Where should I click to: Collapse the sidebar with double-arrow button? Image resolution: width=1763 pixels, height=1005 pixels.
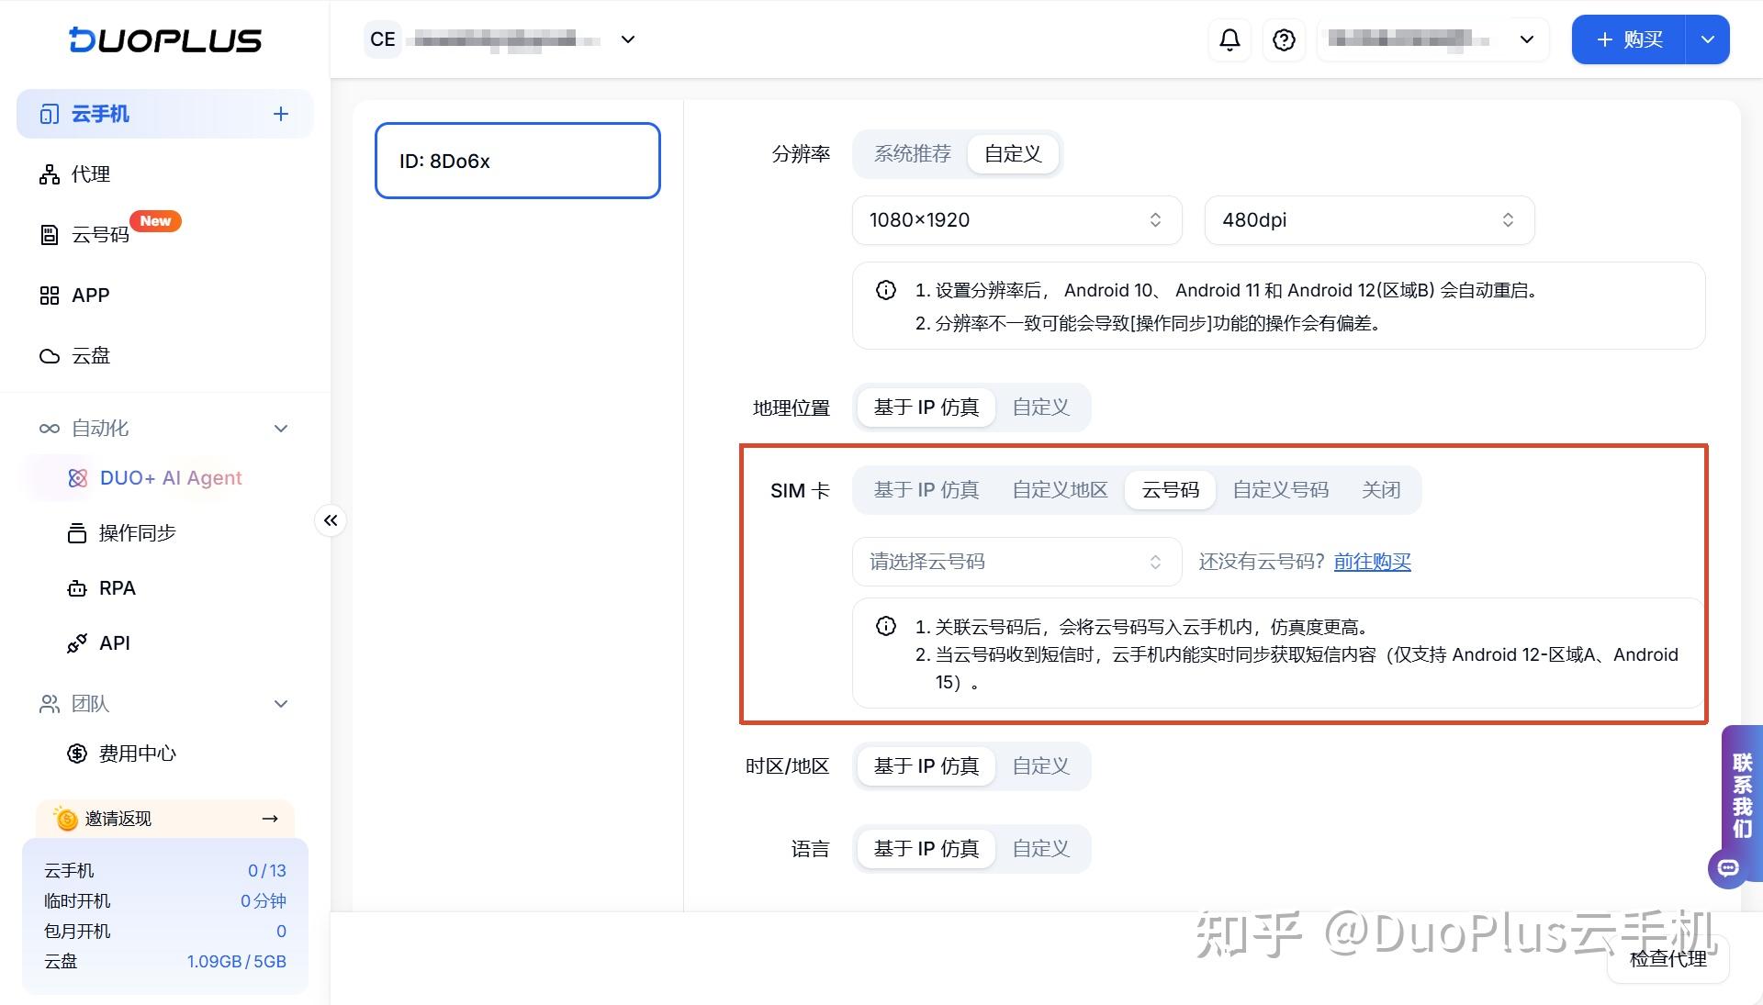pyautogui.click(x=331, y=520)
